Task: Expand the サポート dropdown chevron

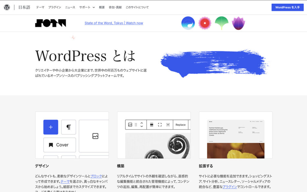Action: point(94,7)
